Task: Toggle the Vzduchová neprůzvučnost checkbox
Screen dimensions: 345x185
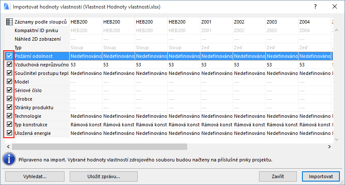Action: (x=9, y=64)
